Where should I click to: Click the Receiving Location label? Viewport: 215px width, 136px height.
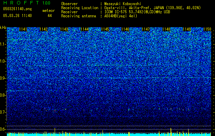pos(80,8)
